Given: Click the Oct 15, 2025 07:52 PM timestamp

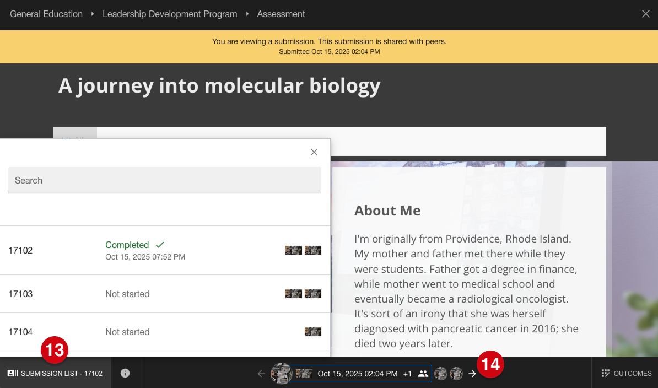Looking at the screenshot, I should coord(145,257).
